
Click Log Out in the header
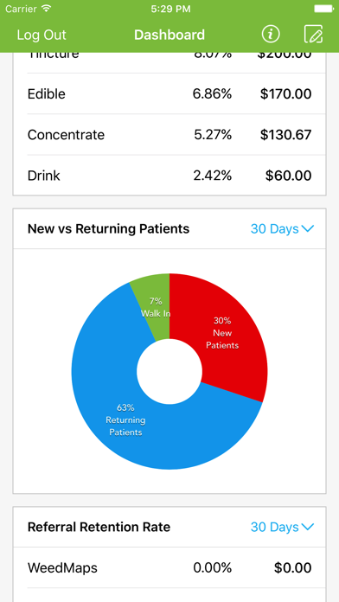click(x=42, y=35)
